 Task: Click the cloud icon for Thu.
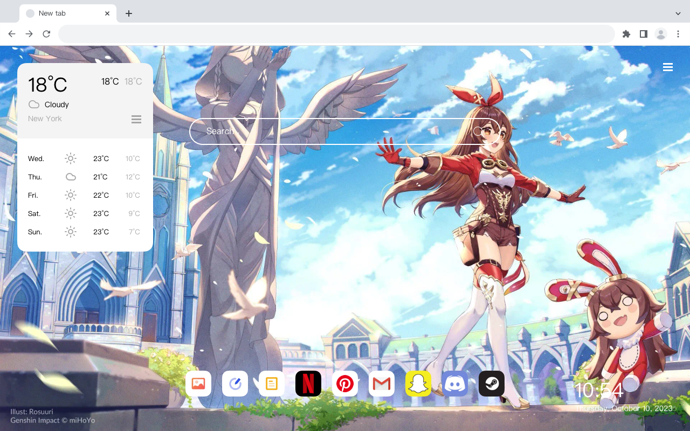[x=71, y=177]
